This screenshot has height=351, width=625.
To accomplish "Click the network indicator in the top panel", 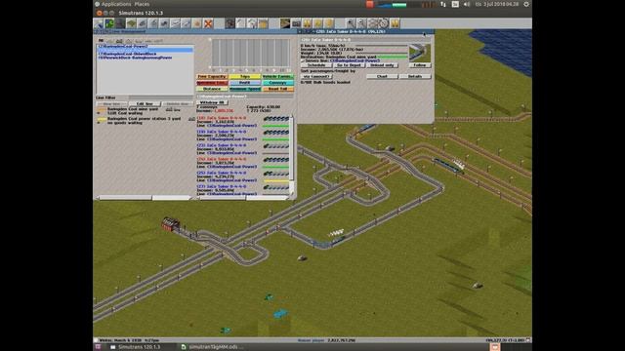I will [x=443, y=4].
